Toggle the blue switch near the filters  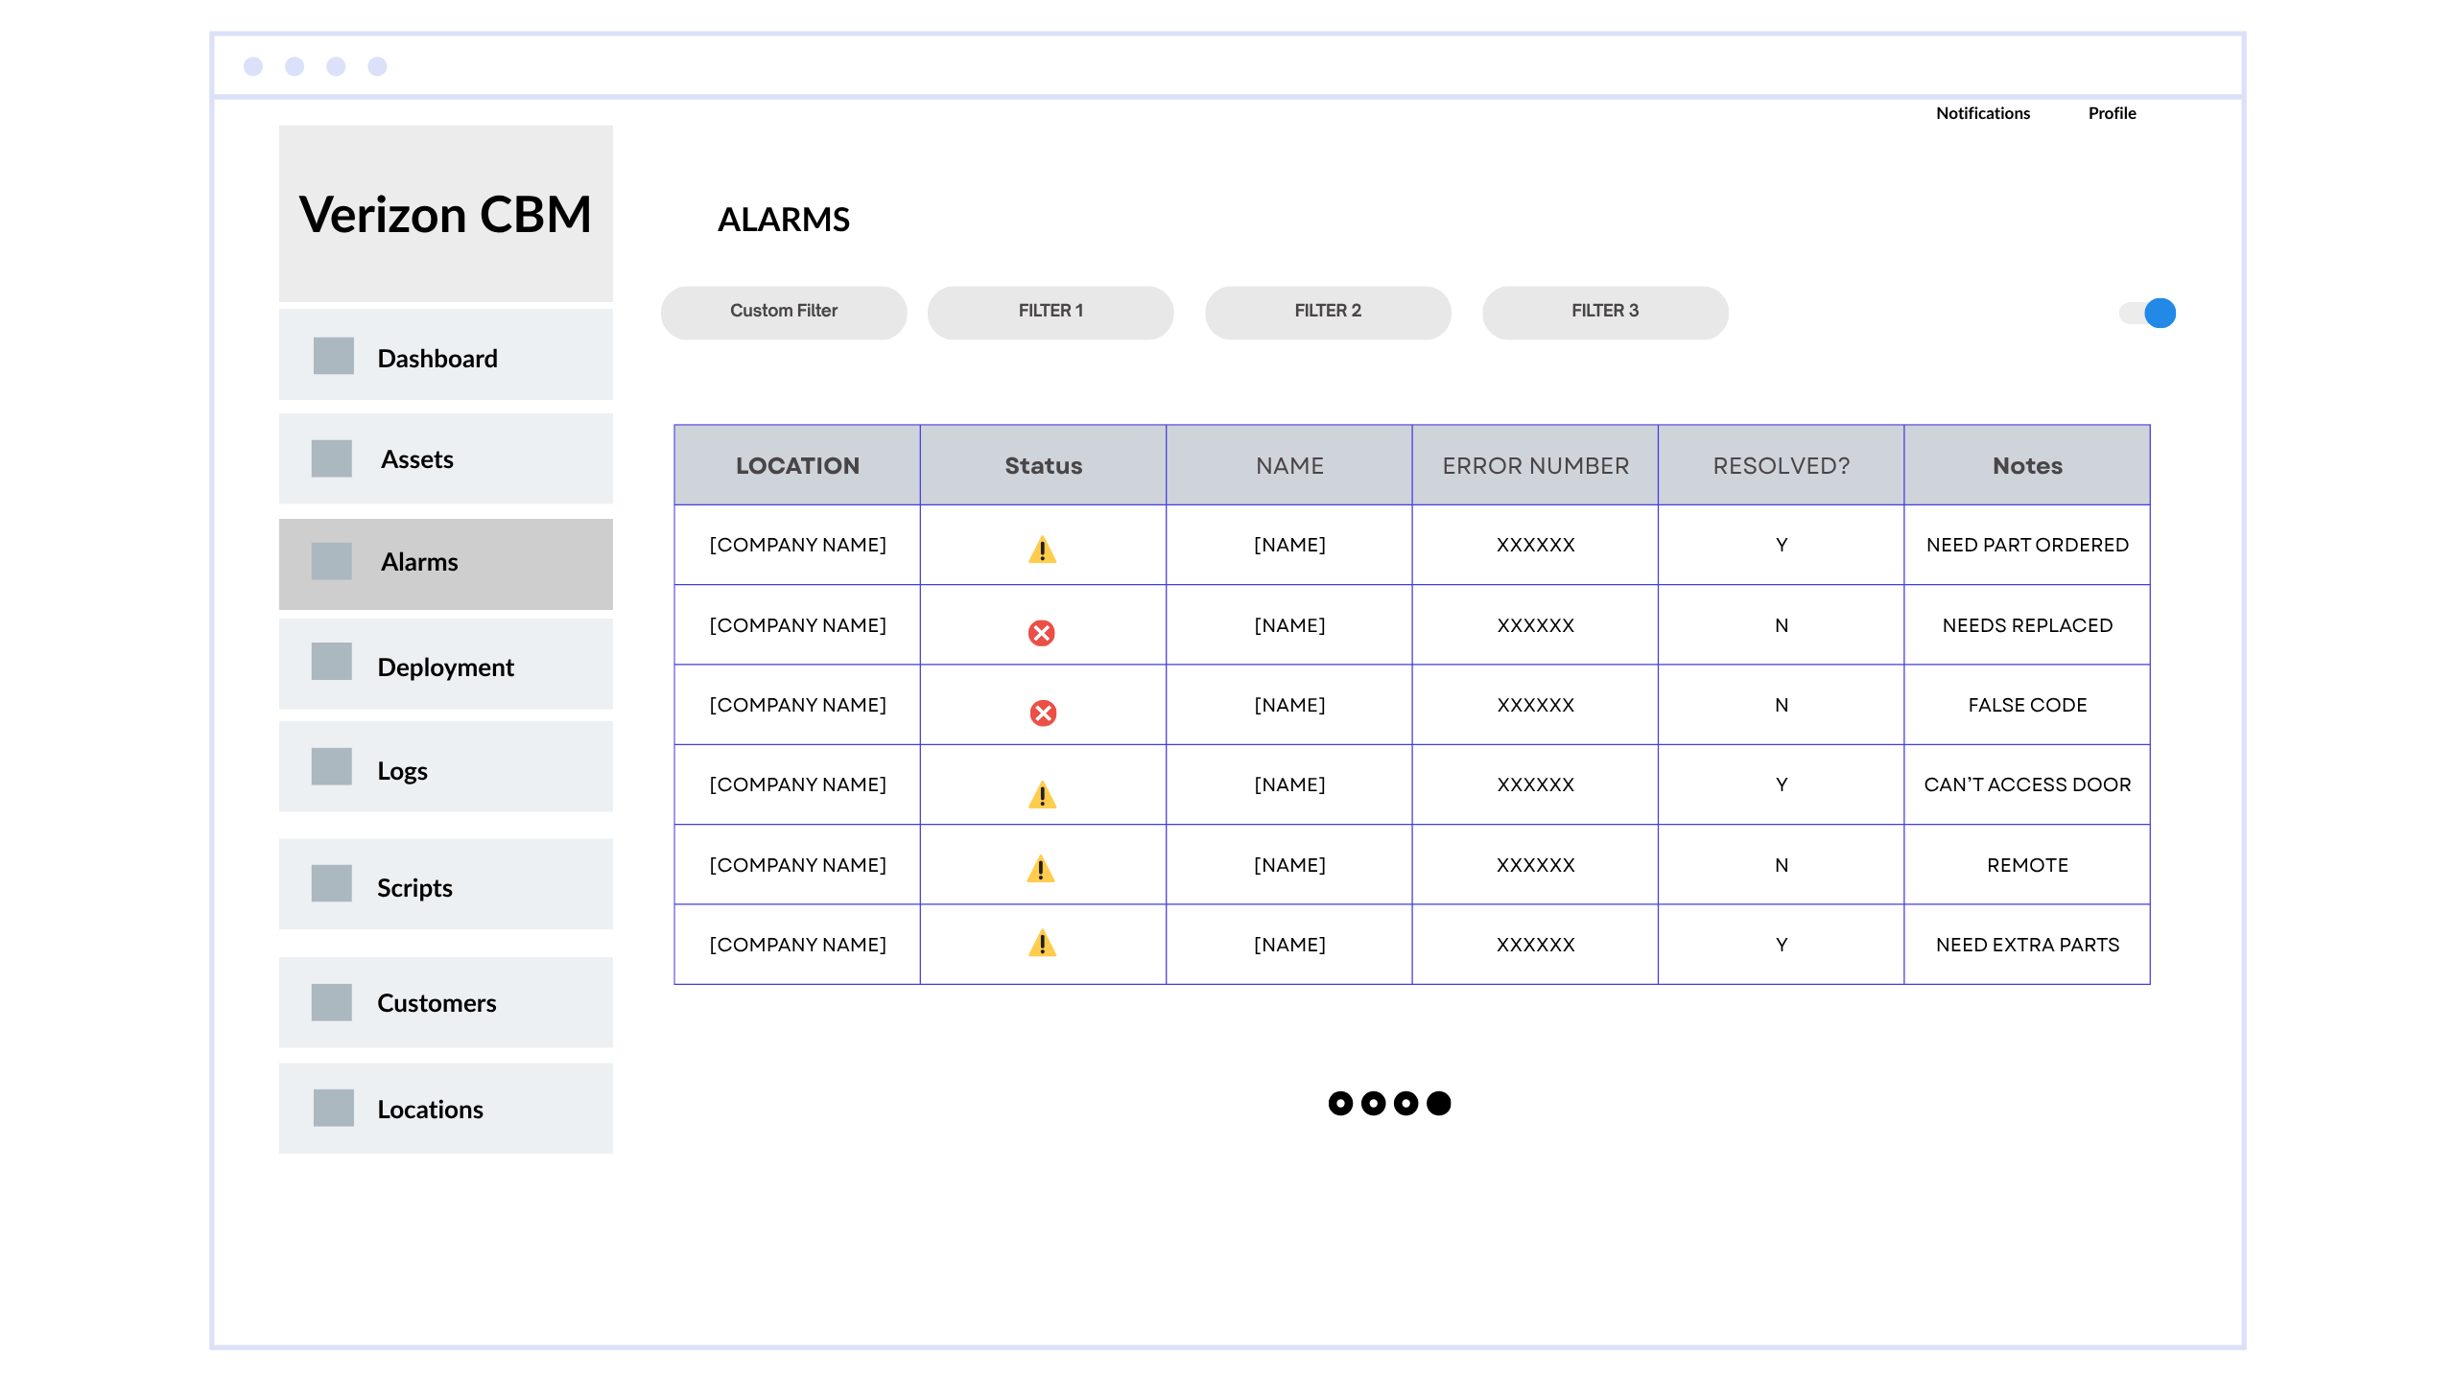[2149, 313]
